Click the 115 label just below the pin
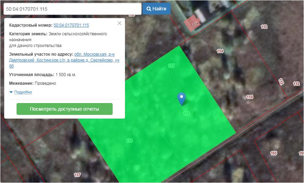 pyautogui.click(x=186, y=113)
